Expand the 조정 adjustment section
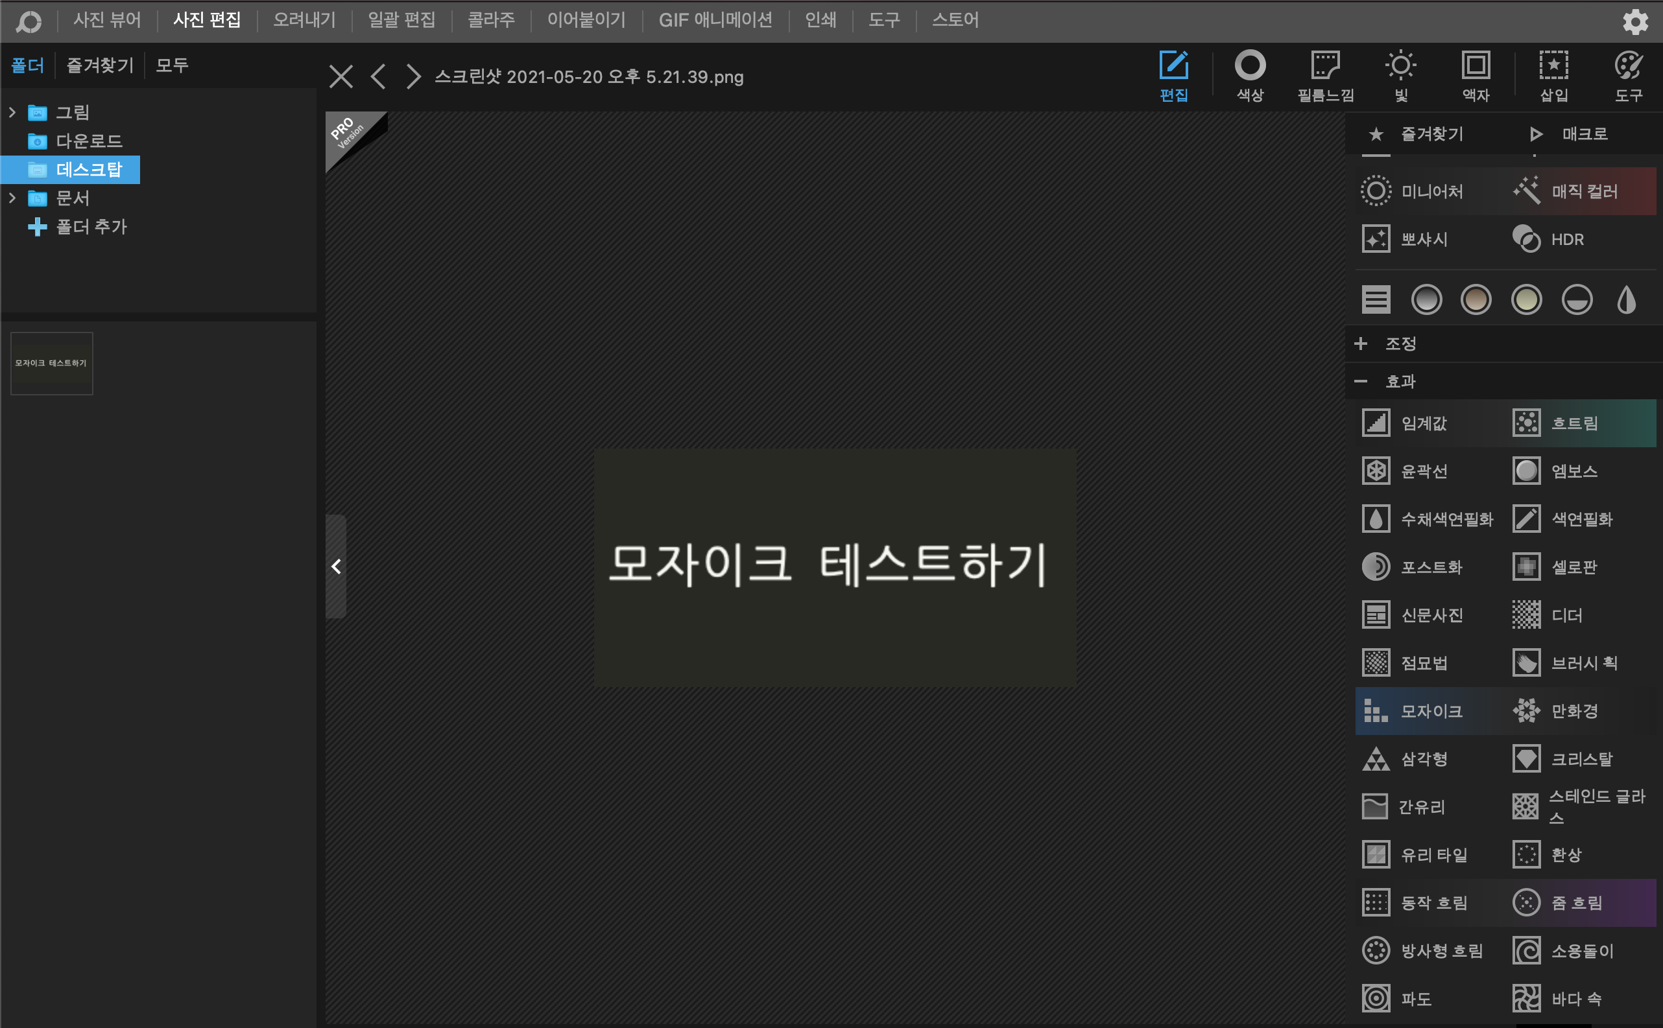 [1360, 344]
